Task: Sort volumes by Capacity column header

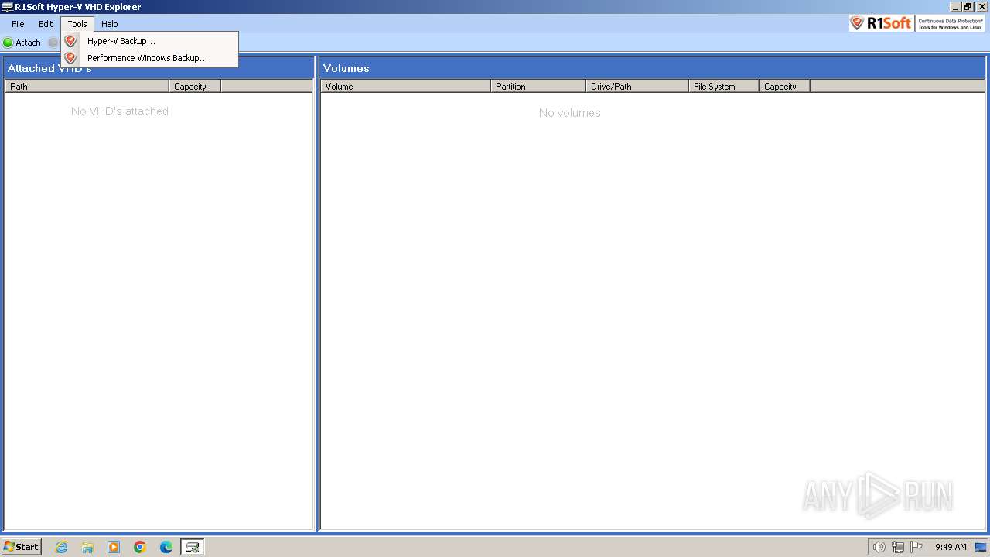Action: tap(784, 86)
